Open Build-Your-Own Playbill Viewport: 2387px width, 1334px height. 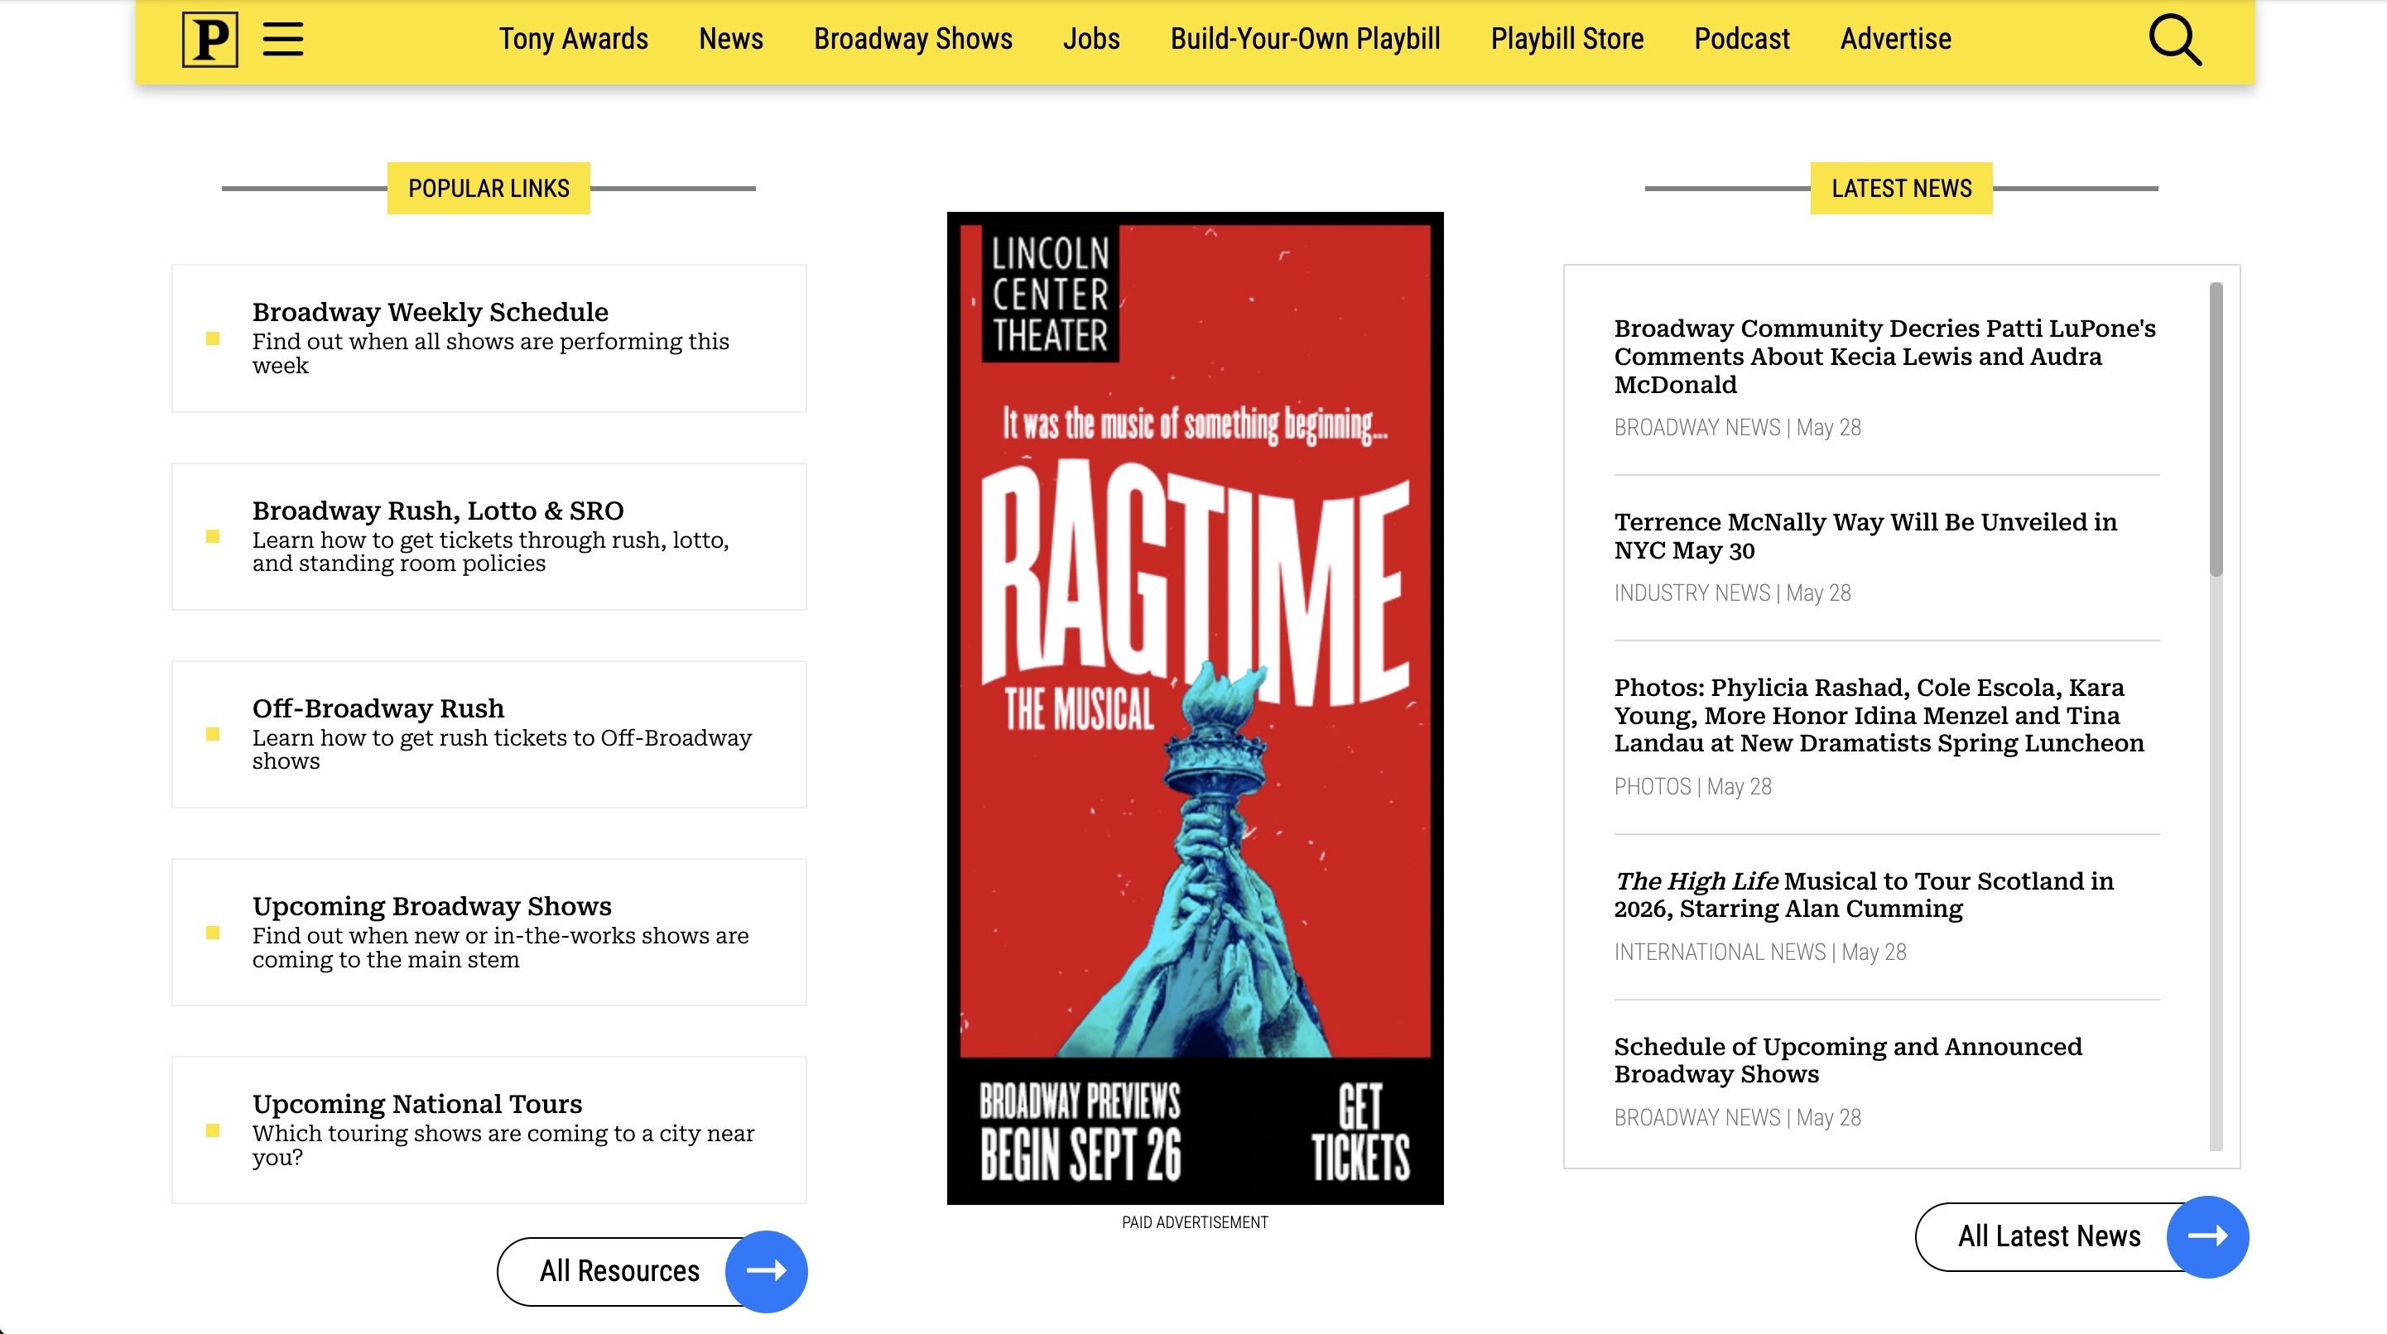pos(1305,39)
